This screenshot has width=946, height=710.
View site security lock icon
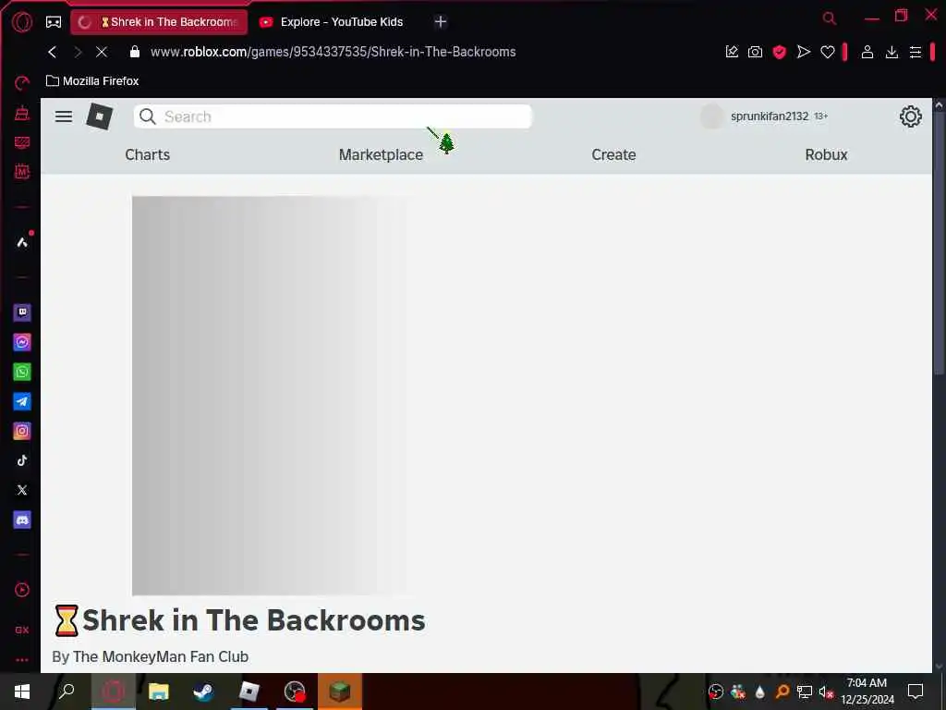[x=135, y=52]
